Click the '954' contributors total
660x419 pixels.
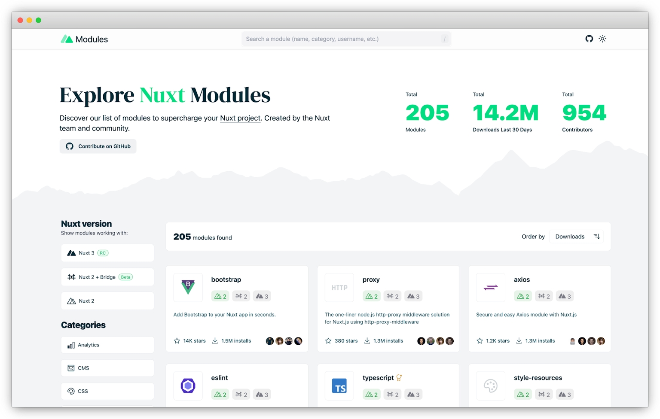(584, 113)
